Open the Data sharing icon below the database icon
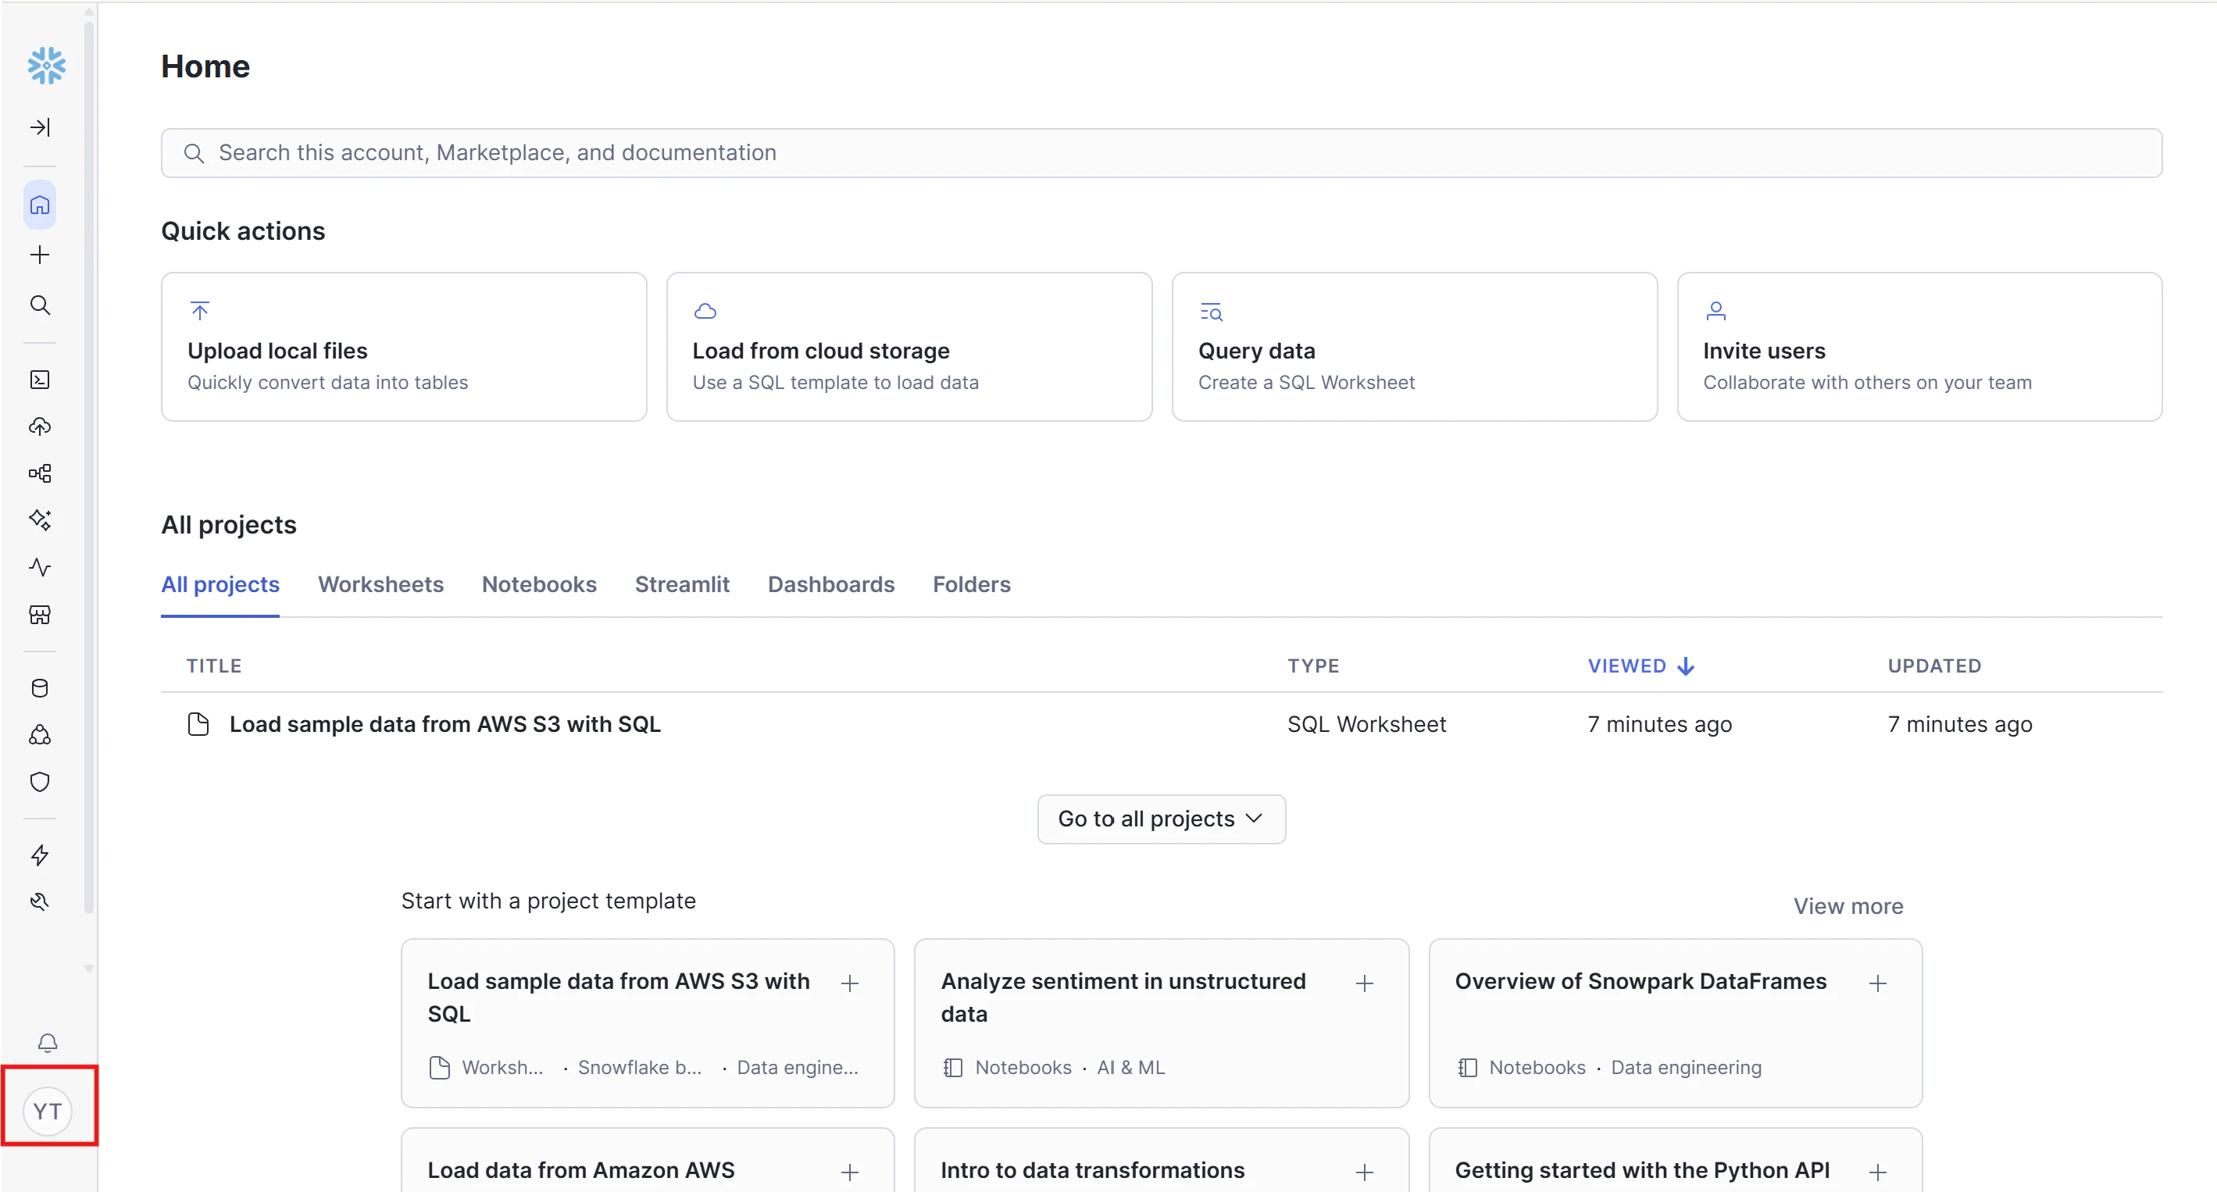This screenshot has height=1192, width=2217. 40,735
